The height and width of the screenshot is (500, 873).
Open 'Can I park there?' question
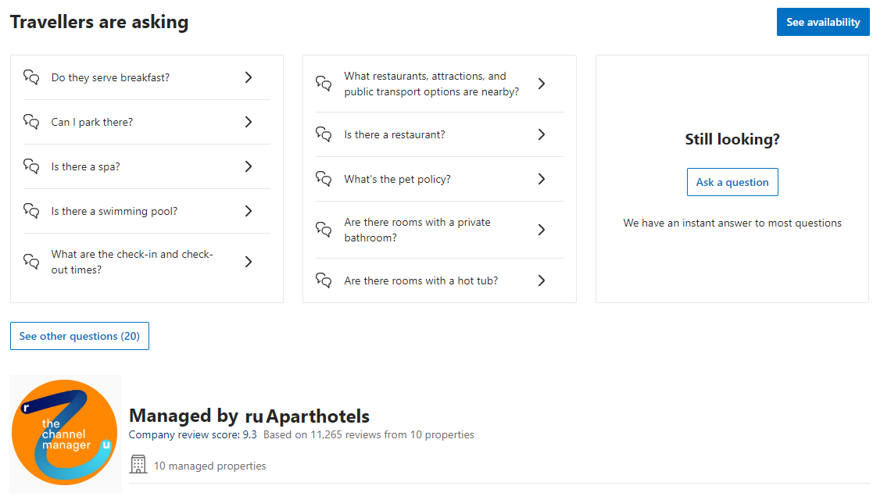point(92,122)
